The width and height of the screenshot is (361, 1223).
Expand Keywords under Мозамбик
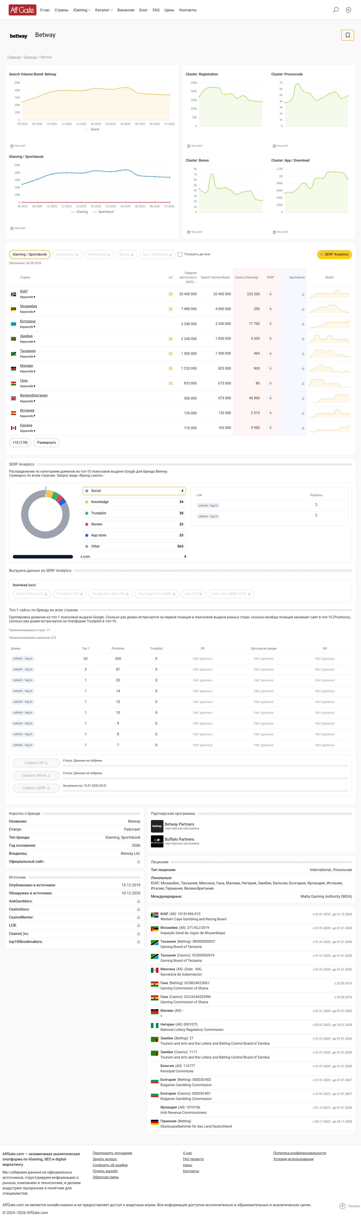[x=28, y=312]
